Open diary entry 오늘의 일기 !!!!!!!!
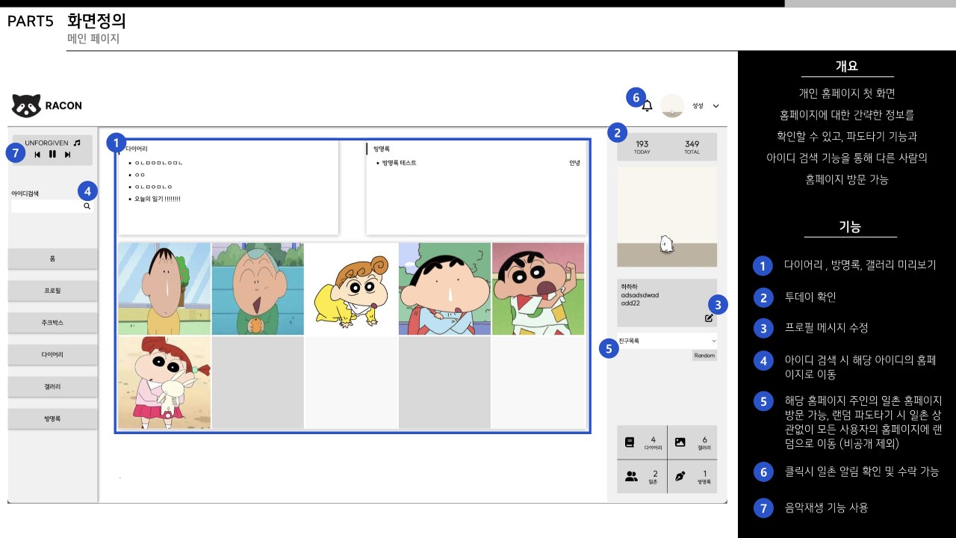 click(157, 199)
